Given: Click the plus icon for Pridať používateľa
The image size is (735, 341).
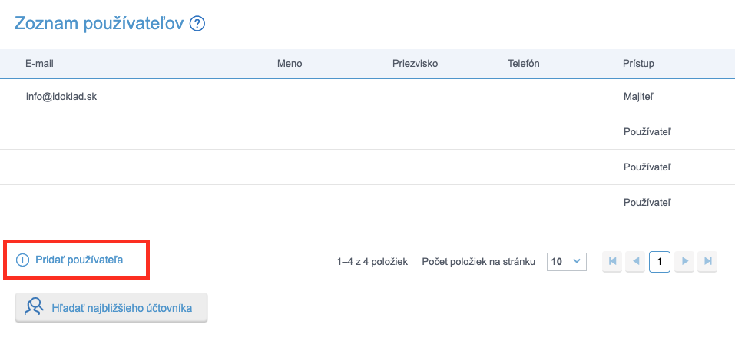Looking at the screenshot, I should [x=23, y=260].
